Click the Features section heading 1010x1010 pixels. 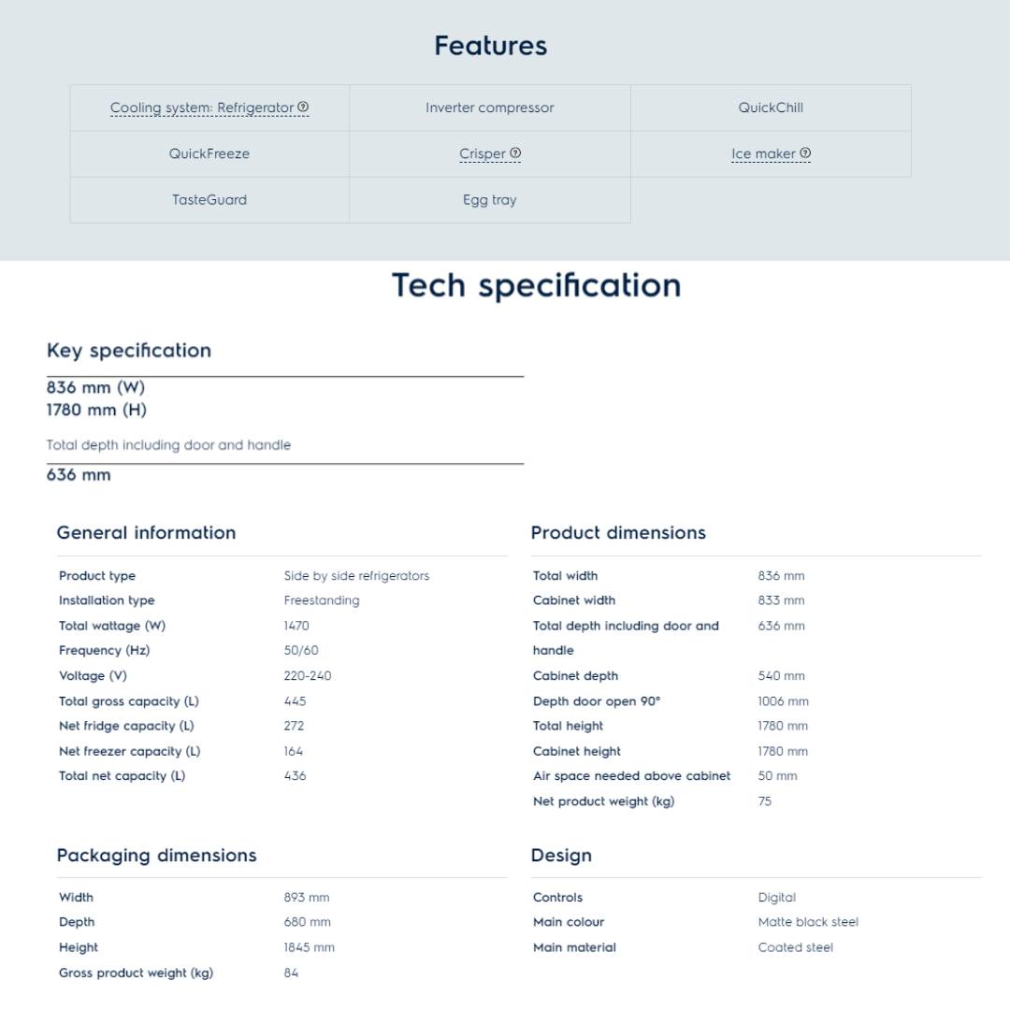(x=490, y=46)
